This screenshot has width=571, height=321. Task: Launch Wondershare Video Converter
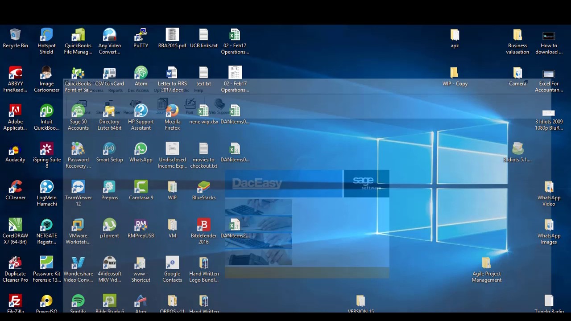coord(78,269)
